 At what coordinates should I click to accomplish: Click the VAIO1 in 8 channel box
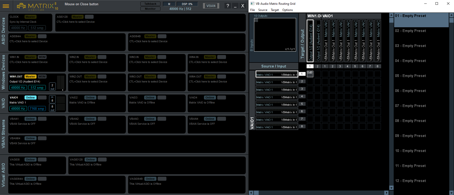pos(52,99)
